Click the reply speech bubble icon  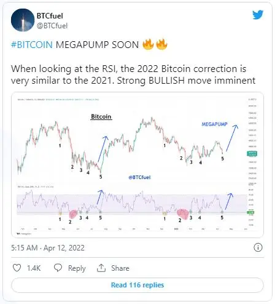pyautogui.click(x=58, y=268)
